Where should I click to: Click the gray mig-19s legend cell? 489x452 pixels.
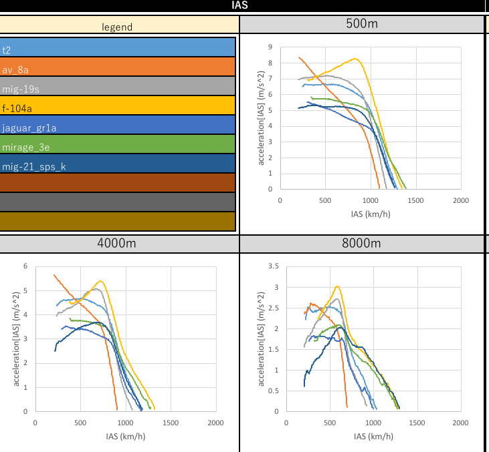[x=118, y=85]
